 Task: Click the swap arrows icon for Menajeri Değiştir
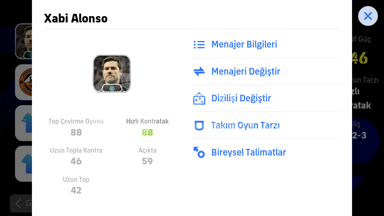(199, 71)
